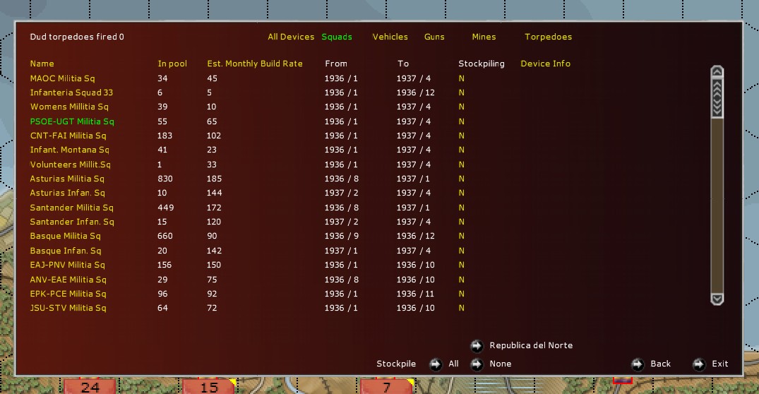Open the Vehicles filter tab

pyautogui.click(x=390, y=37)
